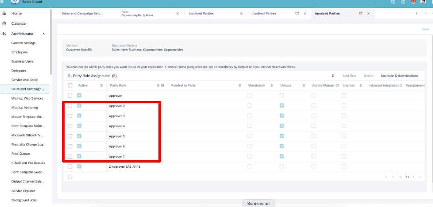Click the Home icon in sidebar
The height and width of the screenshot is (207, 433).
(x=4, y=13)
